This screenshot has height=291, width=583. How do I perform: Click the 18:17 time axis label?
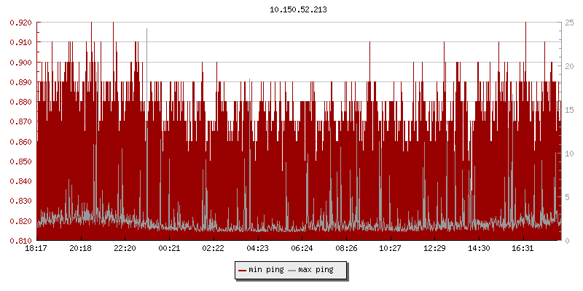(x=36, y=249)
